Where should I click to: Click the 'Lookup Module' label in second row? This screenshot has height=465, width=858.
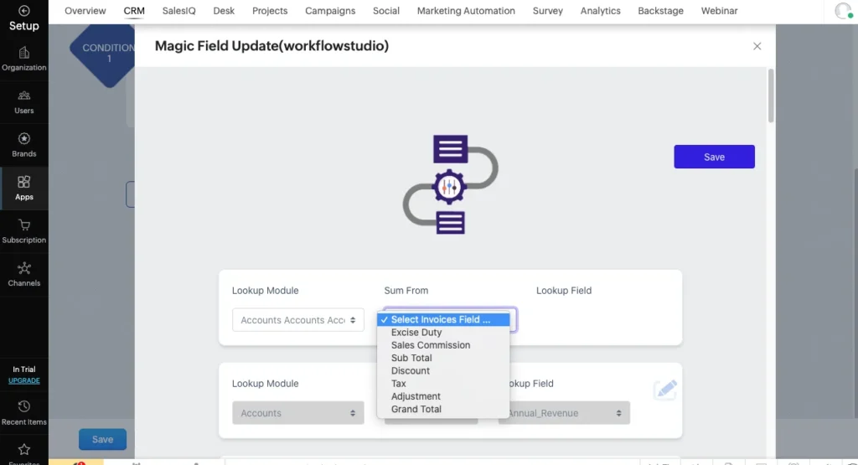coord(266,384)
